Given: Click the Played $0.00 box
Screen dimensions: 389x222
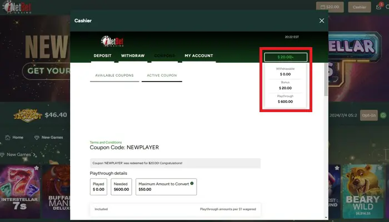Looking at the screenshot, I should pyautogui.click(x=98, y=187).
